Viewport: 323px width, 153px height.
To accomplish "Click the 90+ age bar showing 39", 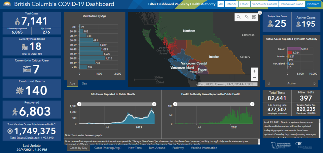I will (x=80, y=27).
